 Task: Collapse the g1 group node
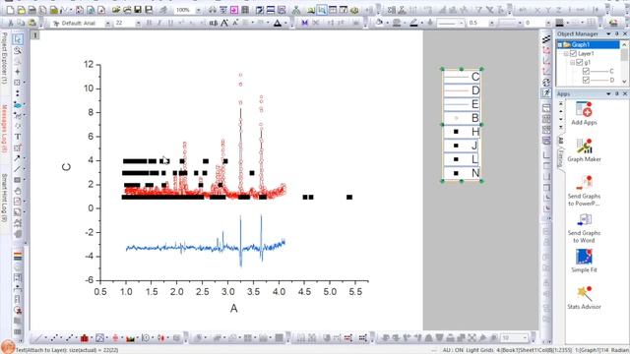pos(573,62)
